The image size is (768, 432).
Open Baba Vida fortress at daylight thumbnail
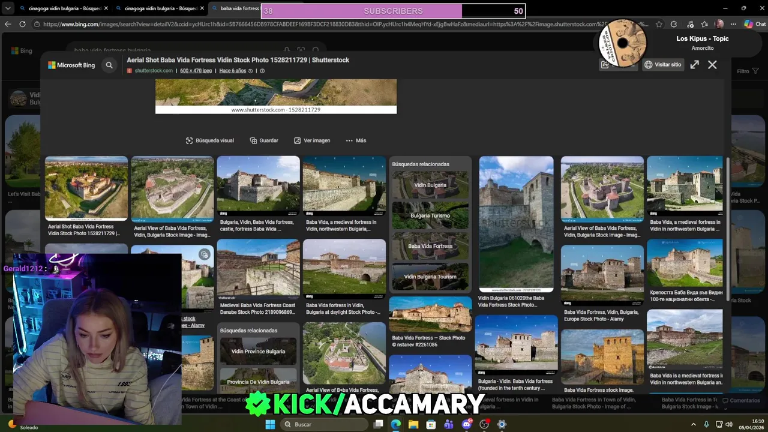[344, 269]
